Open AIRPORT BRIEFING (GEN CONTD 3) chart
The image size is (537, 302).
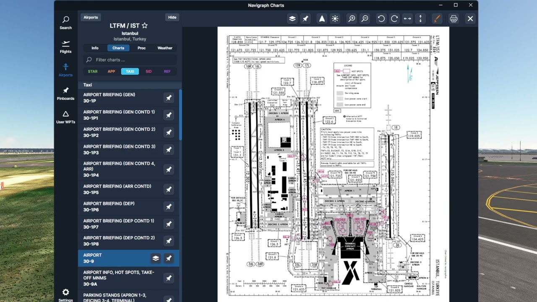(x=128, y=150)
